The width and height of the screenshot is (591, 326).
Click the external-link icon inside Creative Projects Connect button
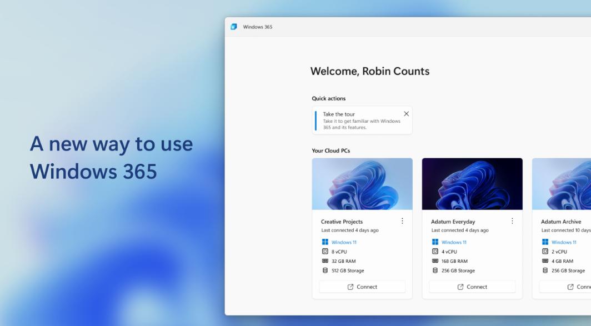click(350, 287)
